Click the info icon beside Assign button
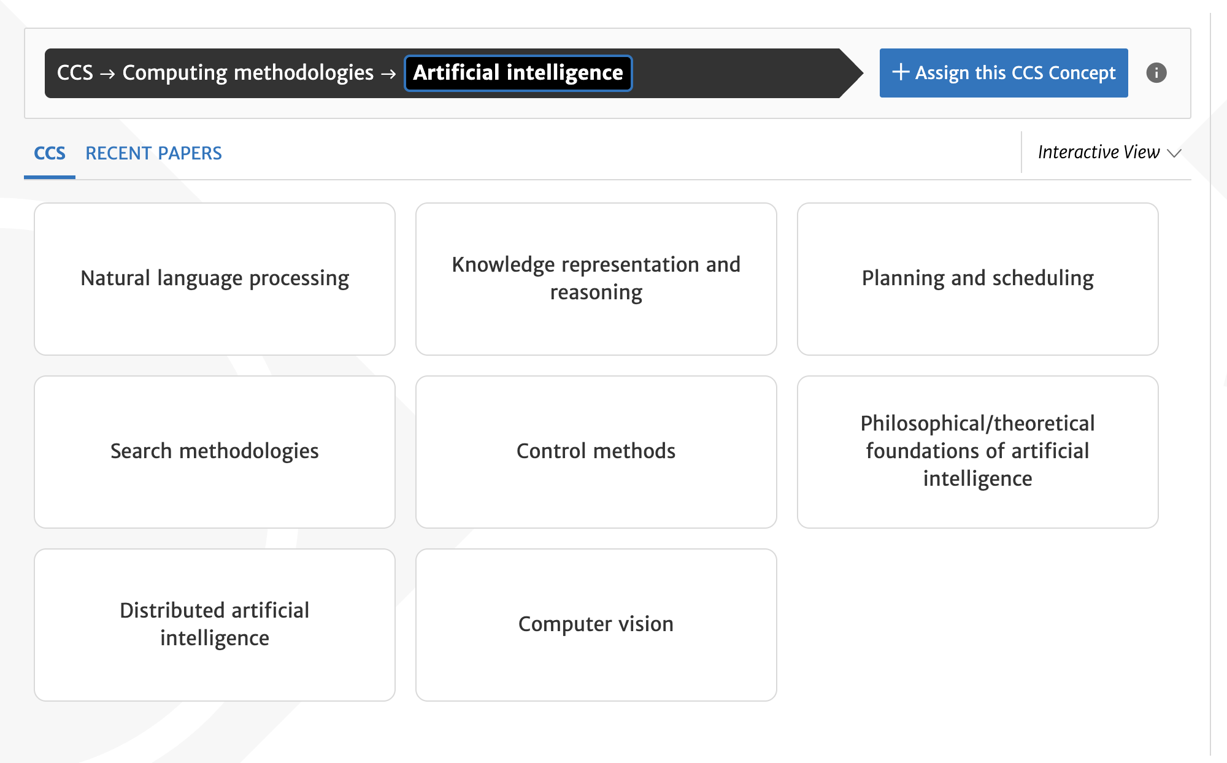The image size is (1227, 763). (1156, 73)
